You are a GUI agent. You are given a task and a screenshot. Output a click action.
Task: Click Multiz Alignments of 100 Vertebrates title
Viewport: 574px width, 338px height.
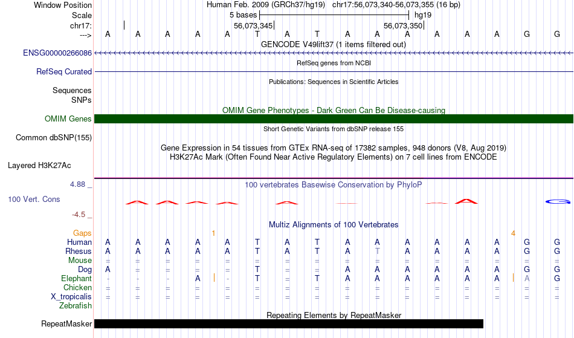(x=333, y=225)
